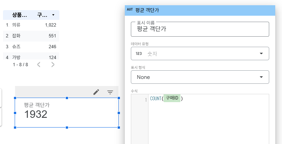The height and width of the screenshot is (144, 282).
Task: Click the value 246 in the table
Action: [52, 47]
